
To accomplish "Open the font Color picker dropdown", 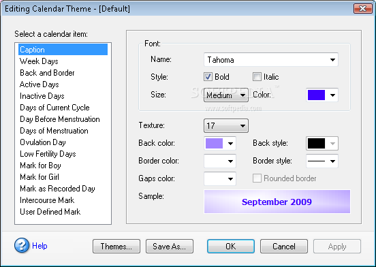I will pos(322,95).
